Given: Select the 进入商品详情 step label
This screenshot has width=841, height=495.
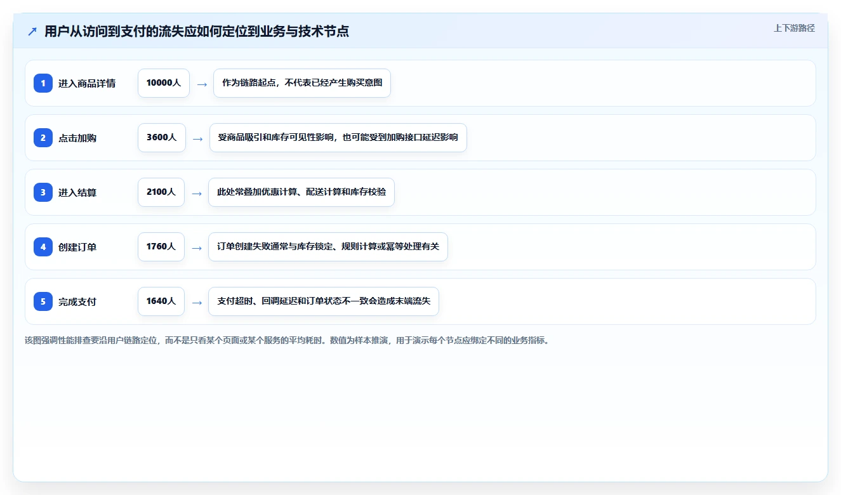Looking at the screenshot, I should pos(87,83).
